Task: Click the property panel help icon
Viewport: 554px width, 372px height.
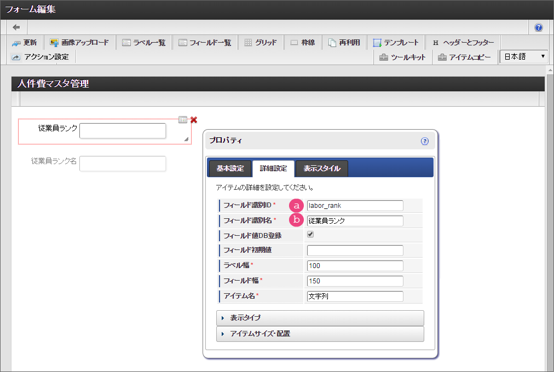Action: point(425,141)
